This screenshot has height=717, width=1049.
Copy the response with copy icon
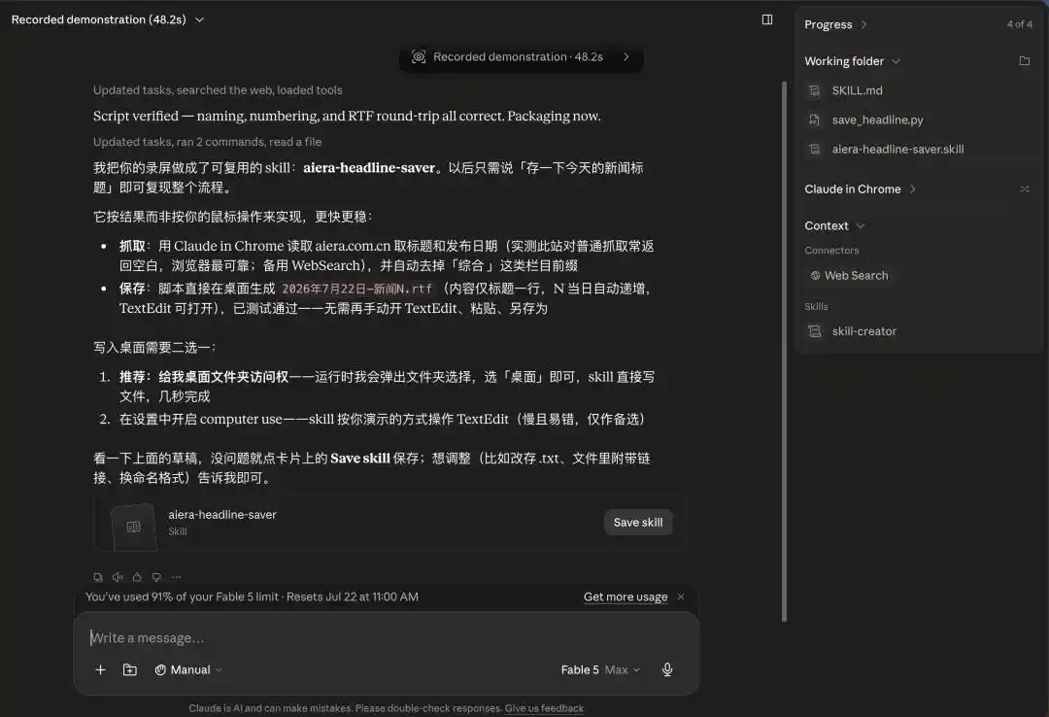(98, 577)
